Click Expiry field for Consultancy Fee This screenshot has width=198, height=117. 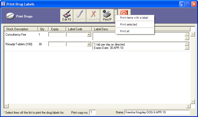tap(57, 35)
